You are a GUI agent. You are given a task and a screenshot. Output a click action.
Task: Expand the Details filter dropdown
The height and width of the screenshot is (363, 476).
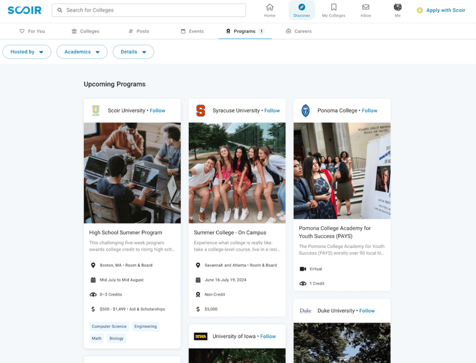click(x=133, y=52)
